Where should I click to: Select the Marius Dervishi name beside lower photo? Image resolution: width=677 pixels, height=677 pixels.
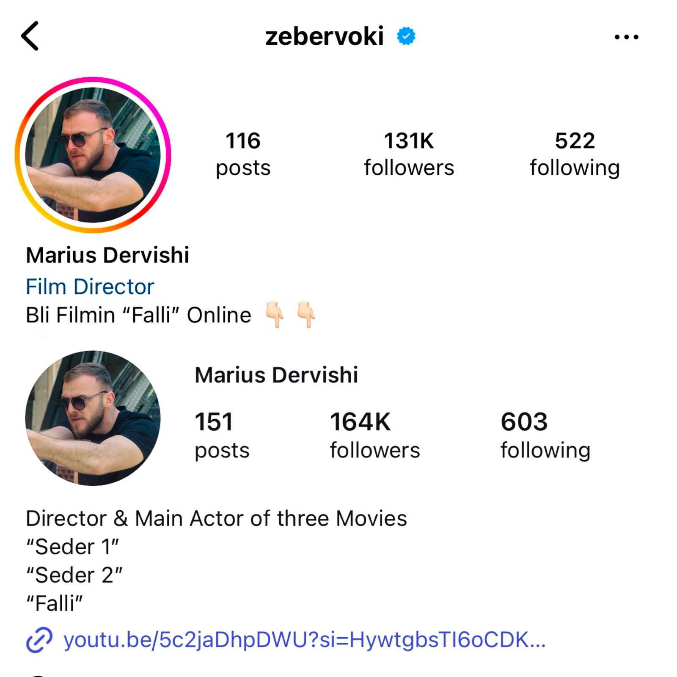tap(276, 375)
